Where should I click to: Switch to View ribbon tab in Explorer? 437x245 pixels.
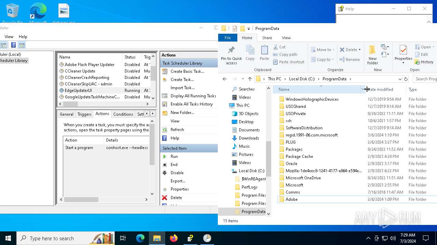click(x=286, y=38)
